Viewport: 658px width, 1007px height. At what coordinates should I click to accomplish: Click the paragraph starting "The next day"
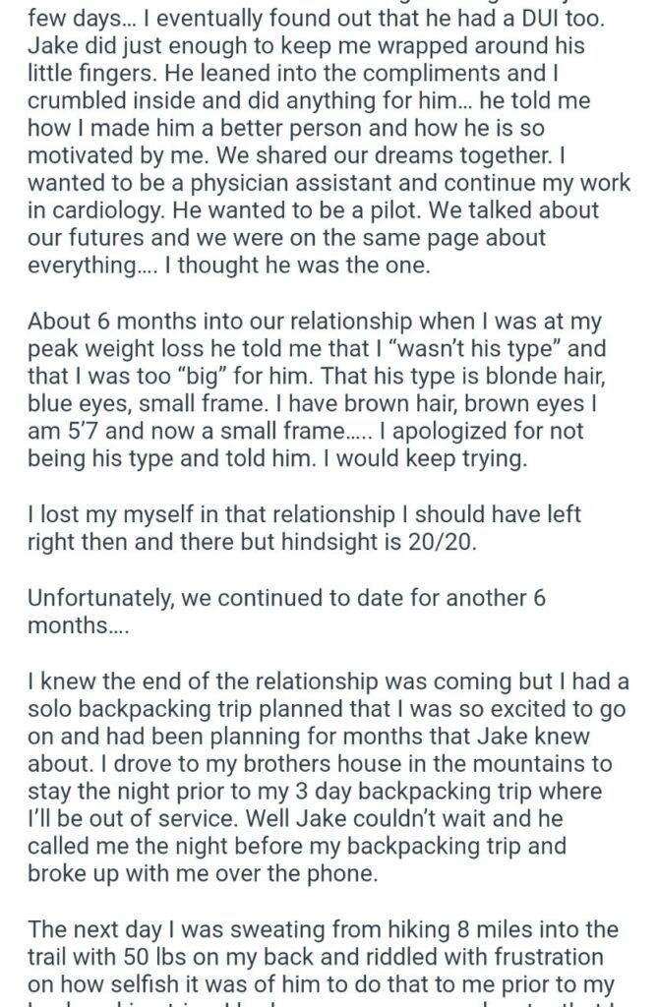click(323, 964)
